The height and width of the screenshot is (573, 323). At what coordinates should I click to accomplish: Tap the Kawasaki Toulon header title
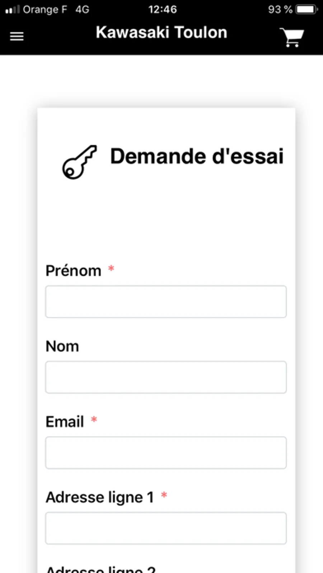pos(161,33)
